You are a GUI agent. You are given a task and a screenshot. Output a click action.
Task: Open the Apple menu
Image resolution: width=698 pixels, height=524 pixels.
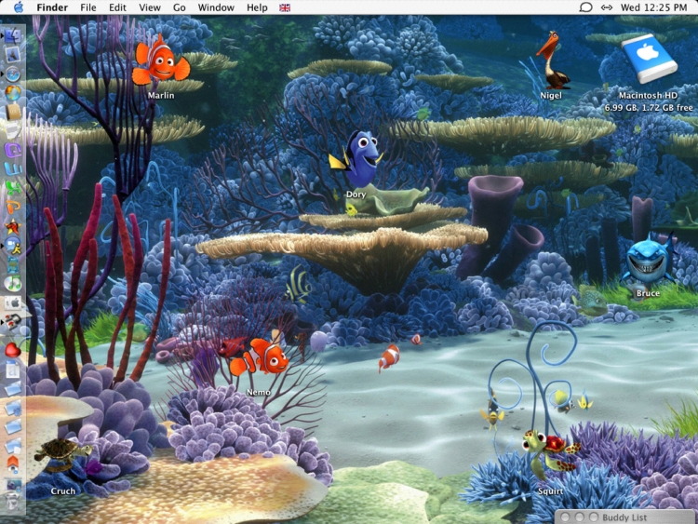point(19,7)
